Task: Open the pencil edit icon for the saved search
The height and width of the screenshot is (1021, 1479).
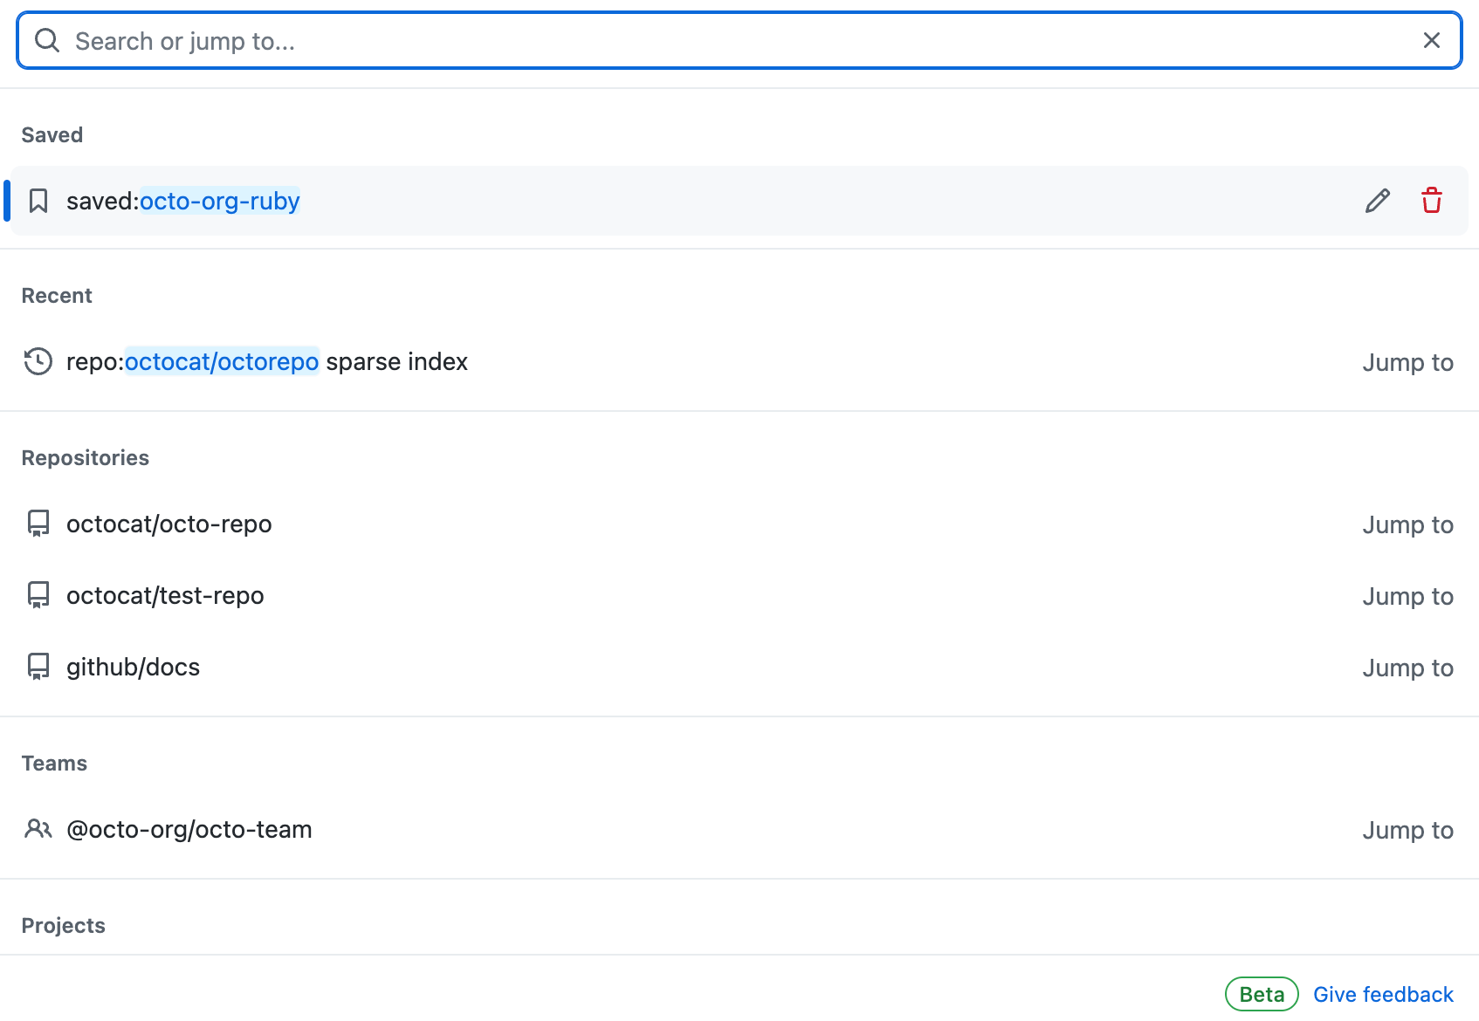Action: [1378, 201]
